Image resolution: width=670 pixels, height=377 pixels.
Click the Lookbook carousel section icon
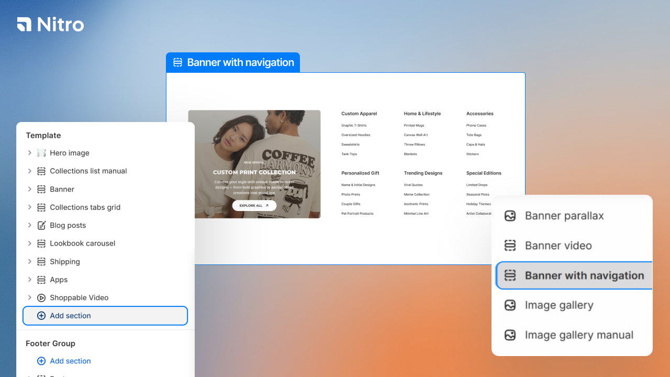(x=41, y=243)
